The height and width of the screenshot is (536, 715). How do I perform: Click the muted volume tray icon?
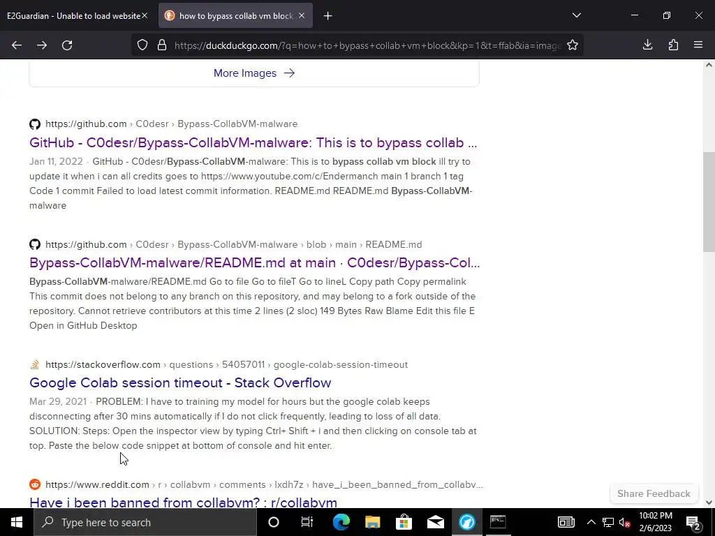(x=625, y=522)
